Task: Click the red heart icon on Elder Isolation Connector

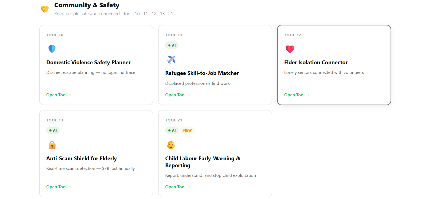Action: (x=290, y=49)
